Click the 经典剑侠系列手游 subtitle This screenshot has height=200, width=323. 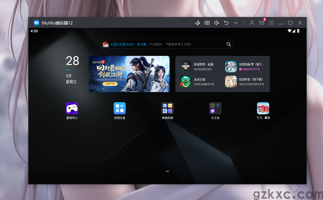pos(249,69)
